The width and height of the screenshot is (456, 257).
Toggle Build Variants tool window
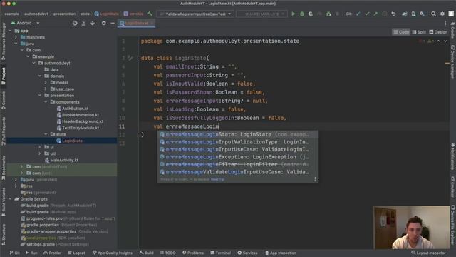click(x=4, y=201)
